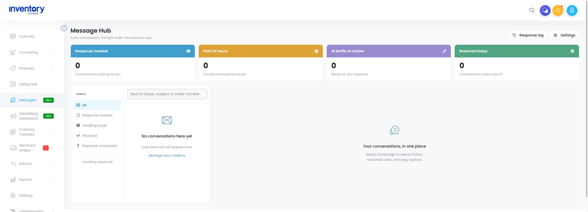Click the green New badge next to Messages
This screenshot has height=212, width=588.
coord(48,100)
